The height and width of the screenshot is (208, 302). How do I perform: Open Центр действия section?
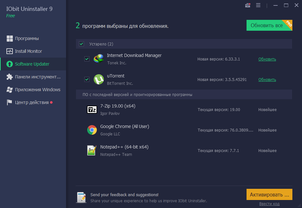(x=33, y=102)
